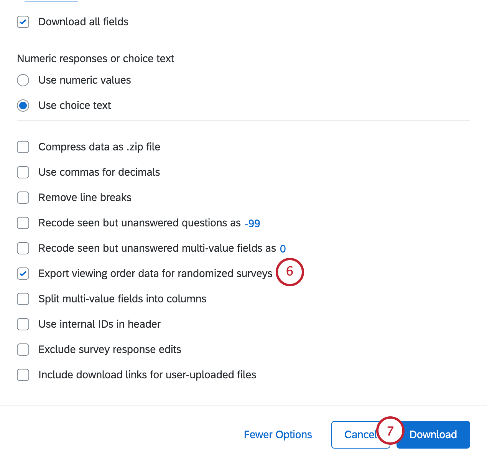Check Recode seen but unanswered questions

(x=23, y=223)
